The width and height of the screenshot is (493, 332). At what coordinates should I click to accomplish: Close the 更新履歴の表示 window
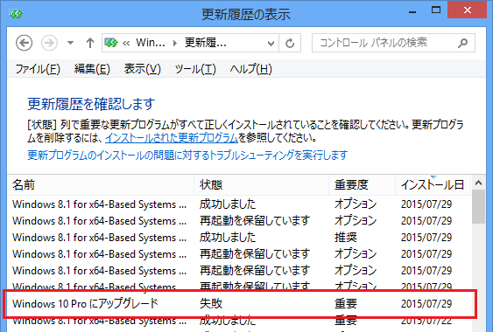point(467,10)
